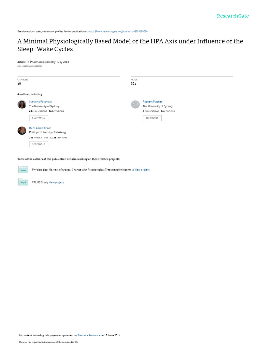This screenshot has width=262, height=350.
Task: Click See Profile button under Svetlana Postnova
Action: click(39, 118)
